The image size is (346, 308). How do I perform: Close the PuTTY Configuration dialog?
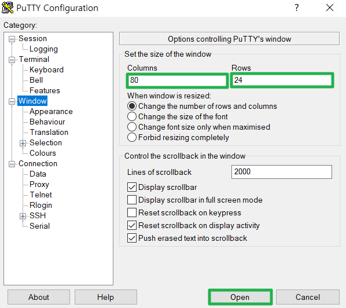330,8
